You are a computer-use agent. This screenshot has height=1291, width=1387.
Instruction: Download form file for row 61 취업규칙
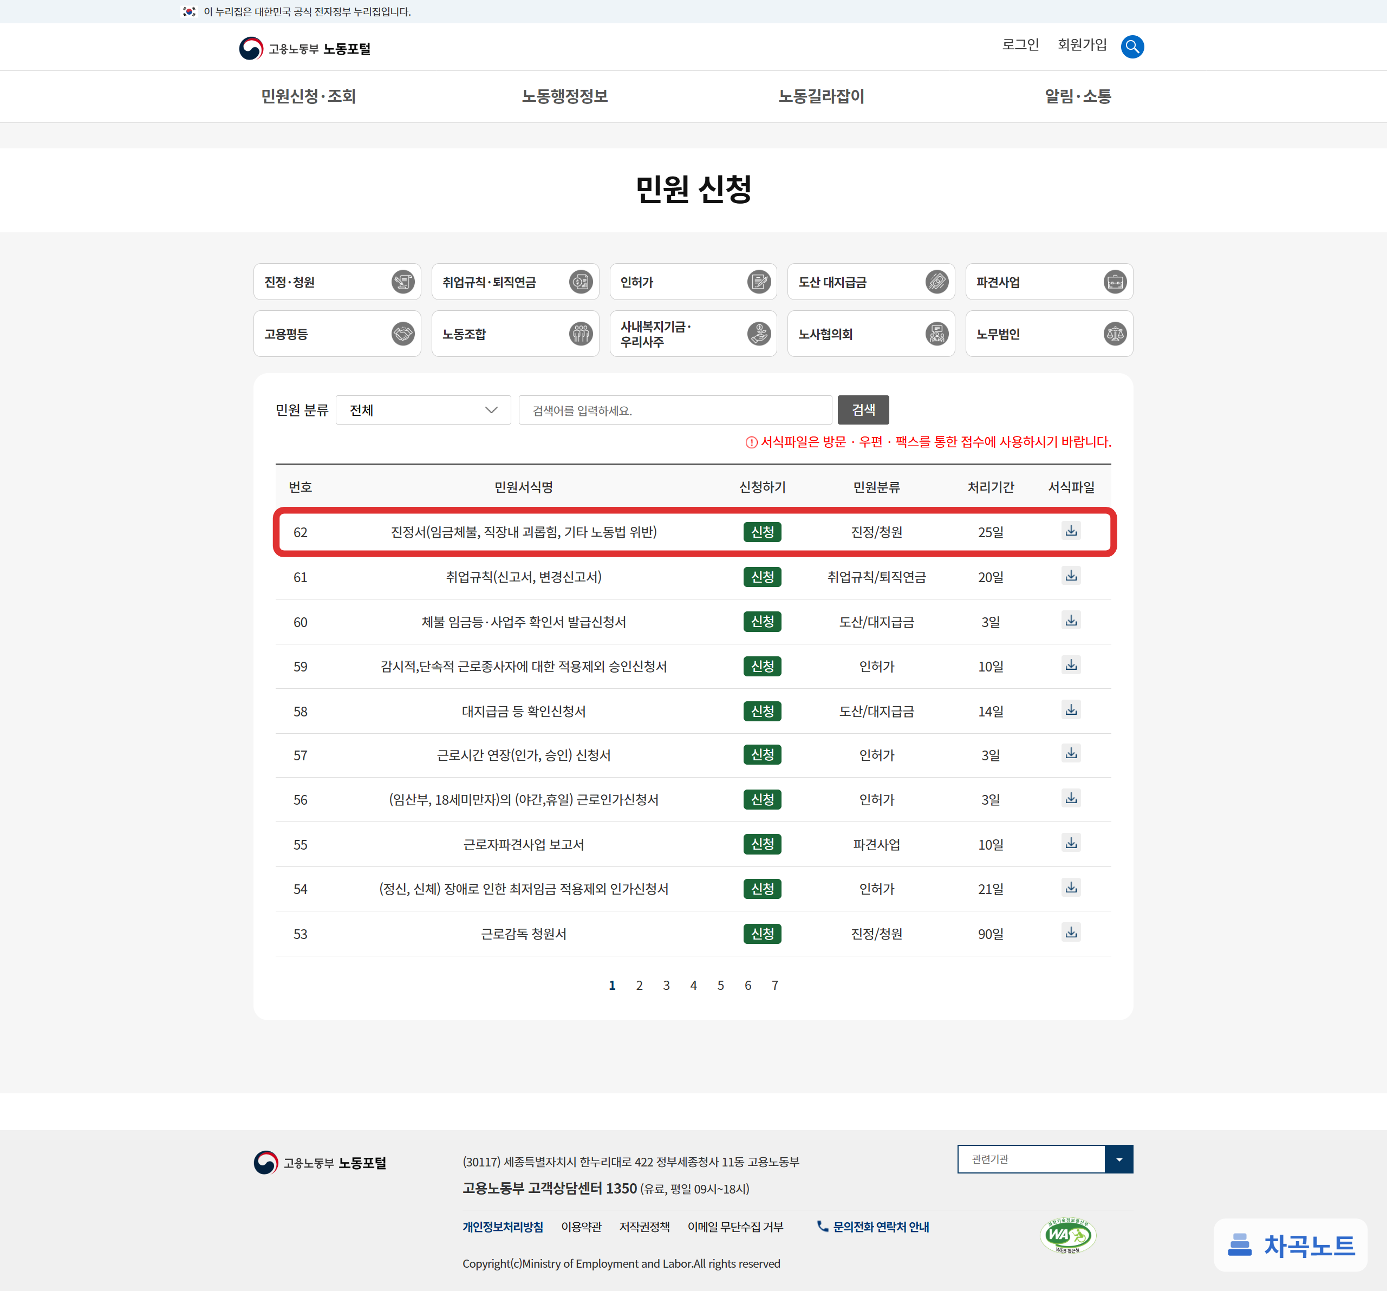point(1071,576)
